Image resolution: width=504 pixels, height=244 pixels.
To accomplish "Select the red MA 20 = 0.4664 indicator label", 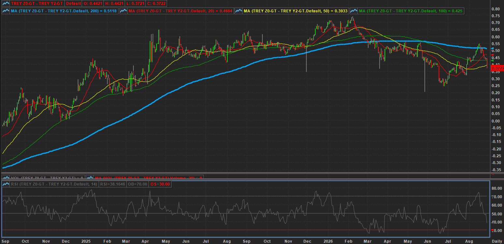I will pyautogui.click(x=180, y=11).
